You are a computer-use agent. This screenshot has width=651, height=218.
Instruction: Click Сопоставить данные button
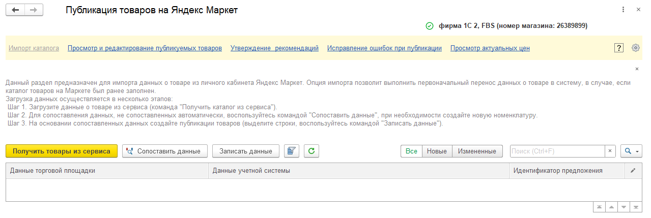165,151
